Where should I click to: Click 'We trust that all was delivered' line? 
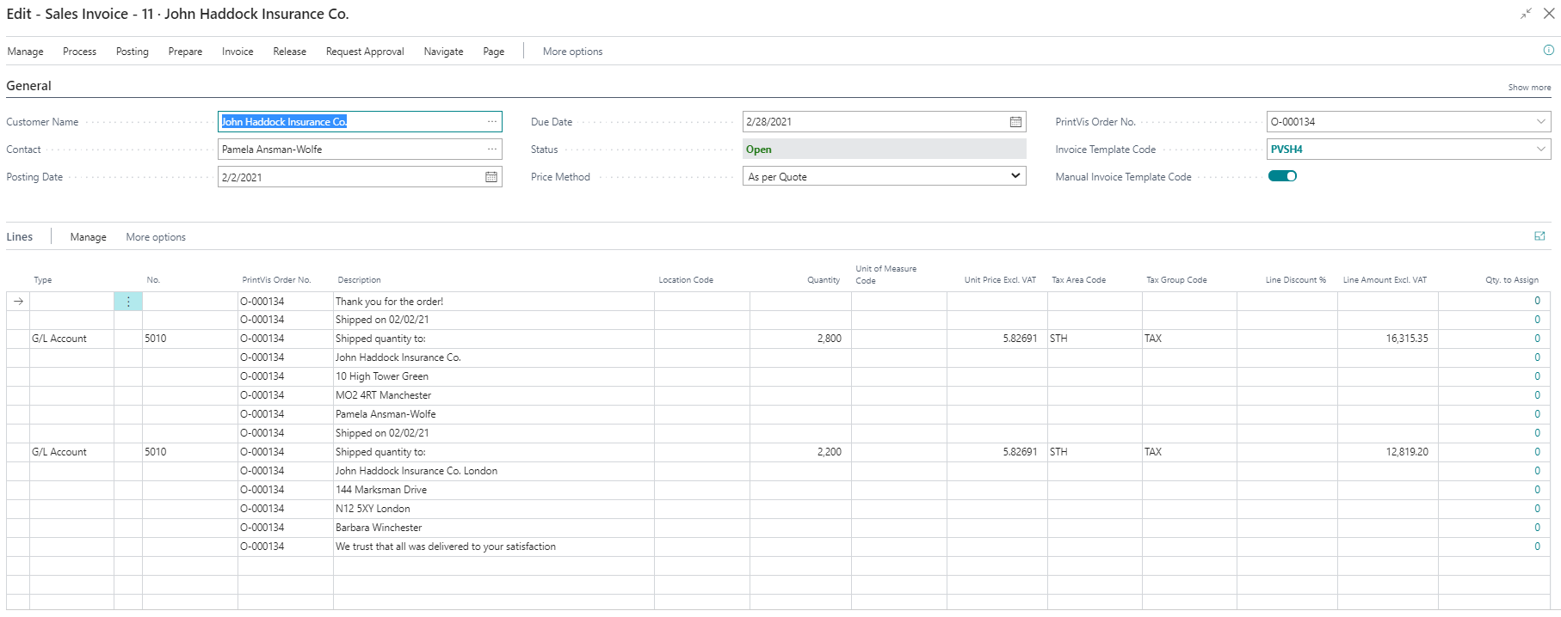pyautogui.click(x=494, y=547)
